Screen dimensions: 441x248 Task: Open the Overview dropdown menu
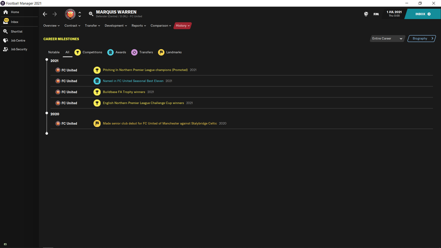(51, 25)
